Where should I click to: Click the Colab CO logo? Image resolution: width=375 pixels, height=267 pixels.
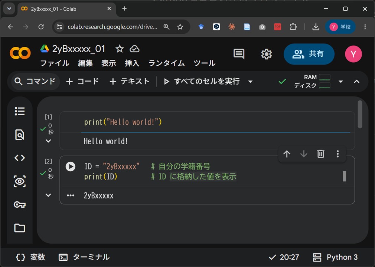coord(20,53)
